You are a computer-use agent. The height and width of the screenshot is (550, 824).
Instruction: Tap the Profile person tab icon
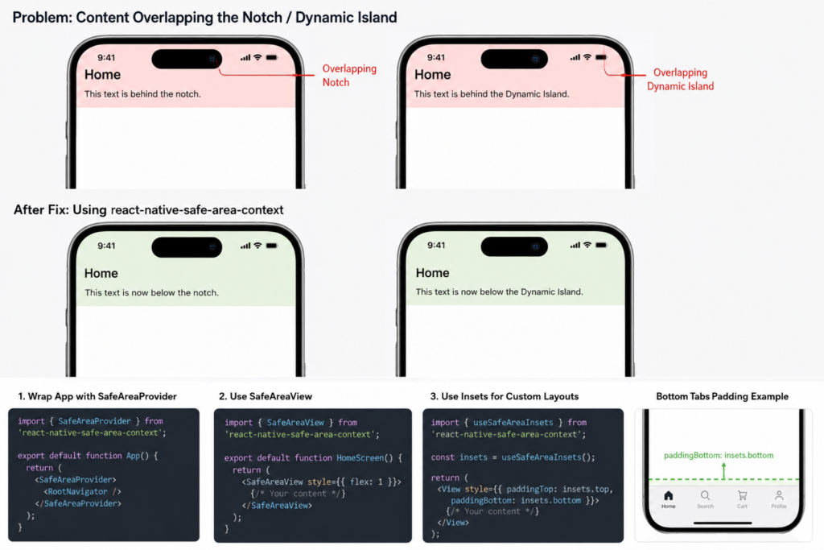(x=779, y=495)
